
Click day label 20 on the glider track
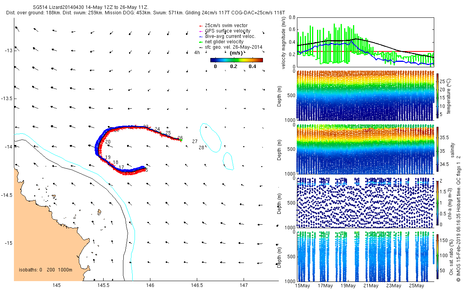(x=108, y=142)
